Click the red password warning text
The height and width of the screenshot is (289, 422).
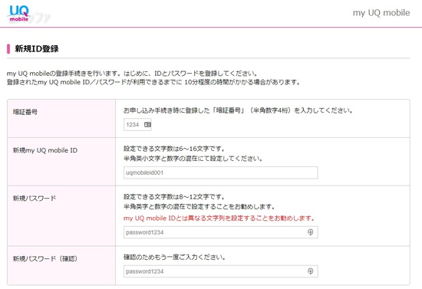219,218
